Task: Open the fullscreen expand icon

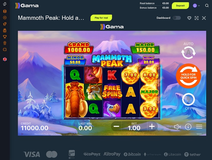Action: [x=197, y=18]
